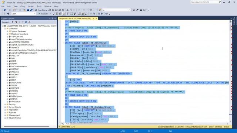Select the aspnet-StaffManagmentSystem database
237x133 pixels.
[x=24, y=53]
